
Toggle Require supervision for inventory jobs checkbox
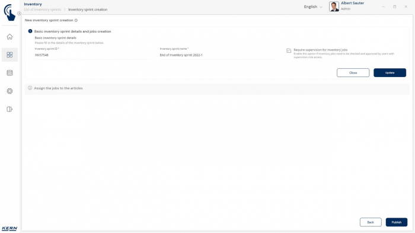289,50
